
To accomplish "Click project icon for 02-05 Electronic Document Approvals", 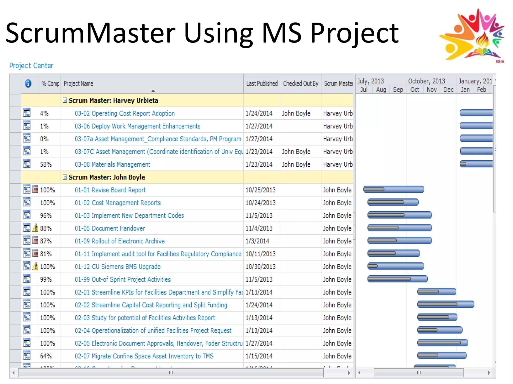I will click(27, 343).
